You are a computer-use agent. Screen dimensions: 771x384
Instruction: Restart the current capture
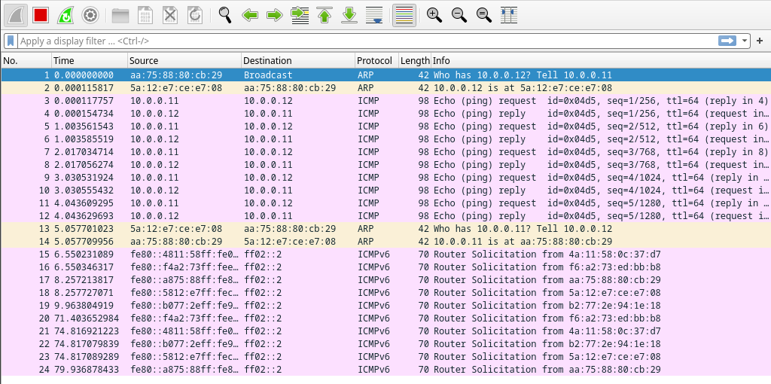(66, 15)
